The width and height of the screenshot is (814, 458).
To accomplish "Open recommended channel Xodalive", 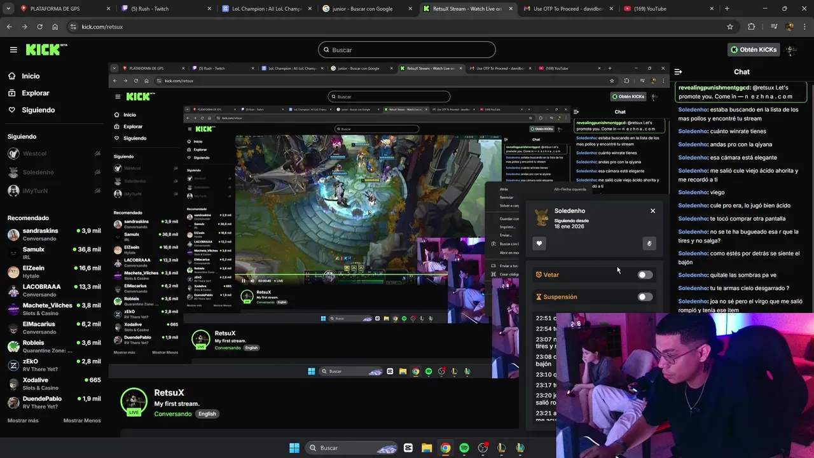I will [x=54, y=384].
